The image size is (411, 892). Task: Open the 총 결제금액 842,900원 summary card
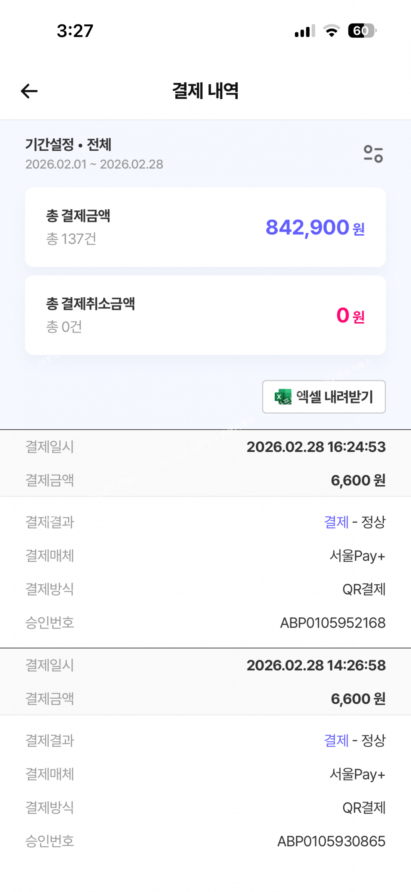pos(205,227)
